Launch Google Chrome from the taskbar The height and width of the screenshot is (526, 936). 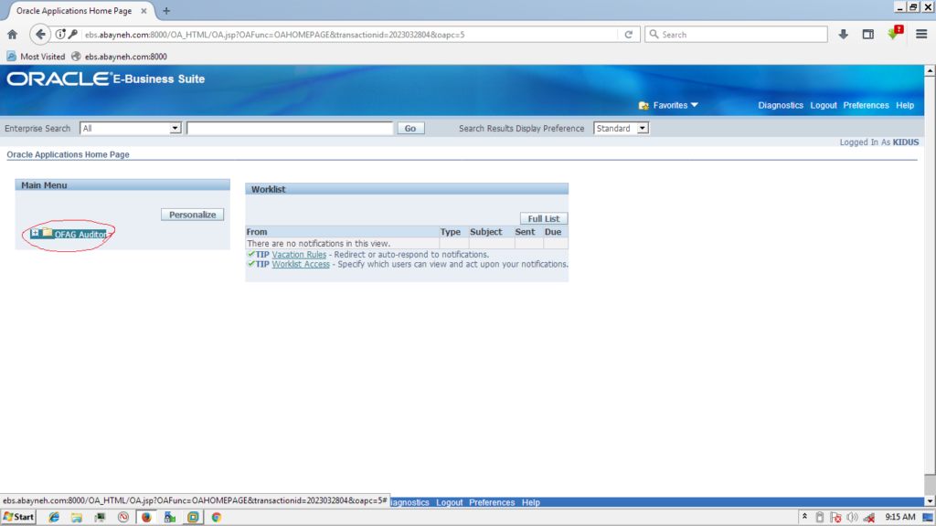(x=216, y=517)
